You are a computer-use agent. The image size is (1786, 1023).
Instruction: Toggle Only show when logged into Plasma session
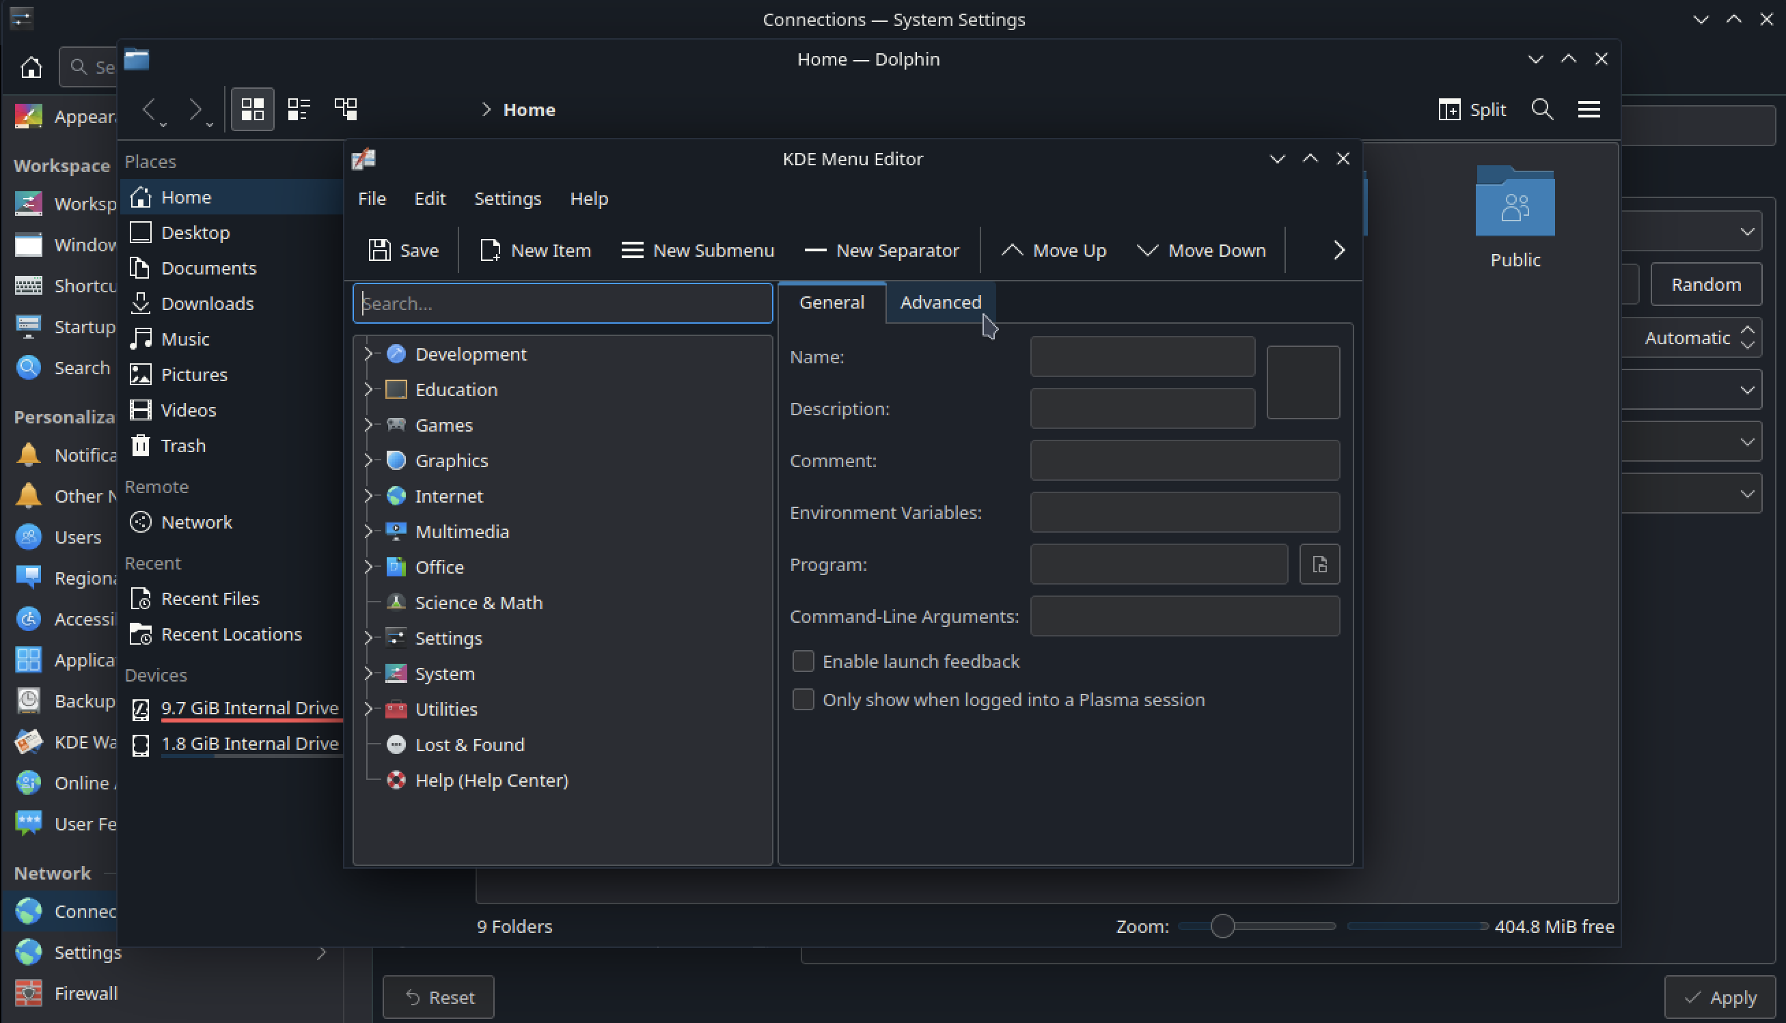click(803, 699)
